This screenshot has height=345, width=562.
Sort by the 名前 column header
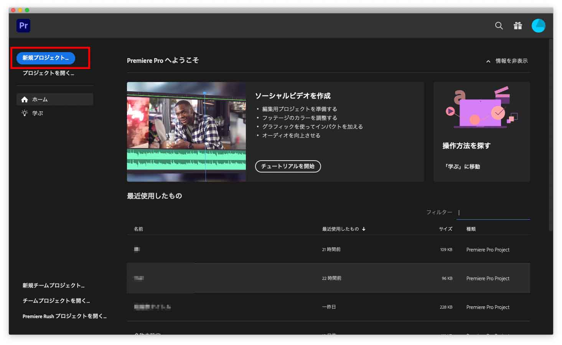[138, 229]
